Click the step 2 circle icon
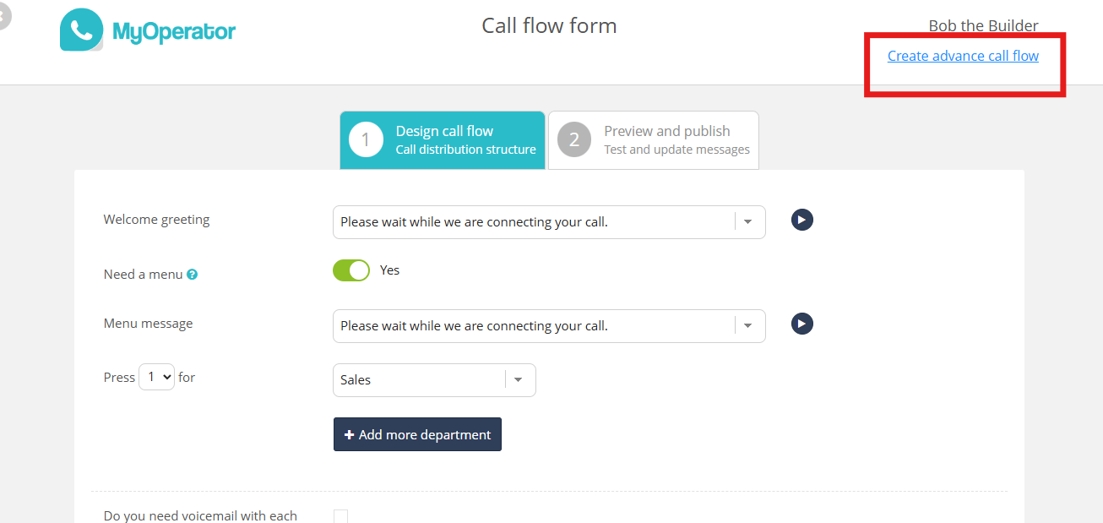 (574, 139)
